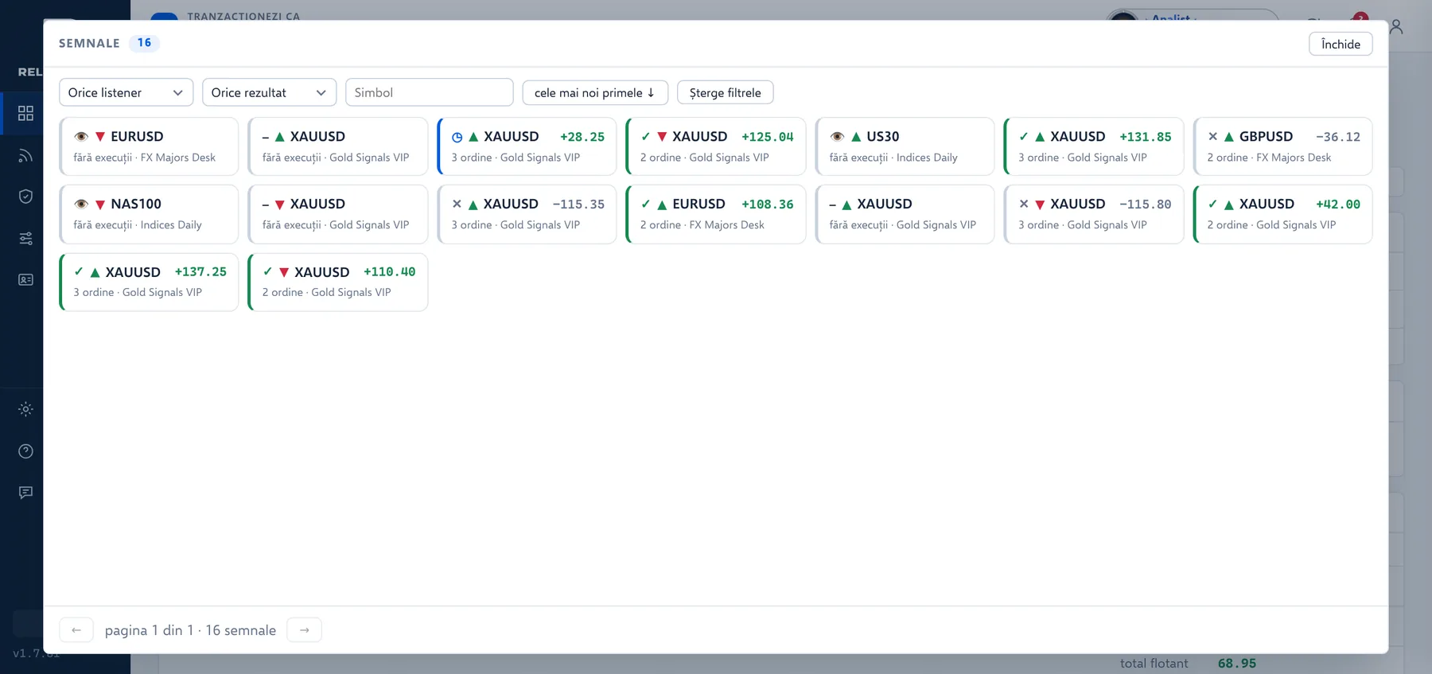Open the feedback chat icon in sidebar
The image size is (1432, 674).
(25, 493)
